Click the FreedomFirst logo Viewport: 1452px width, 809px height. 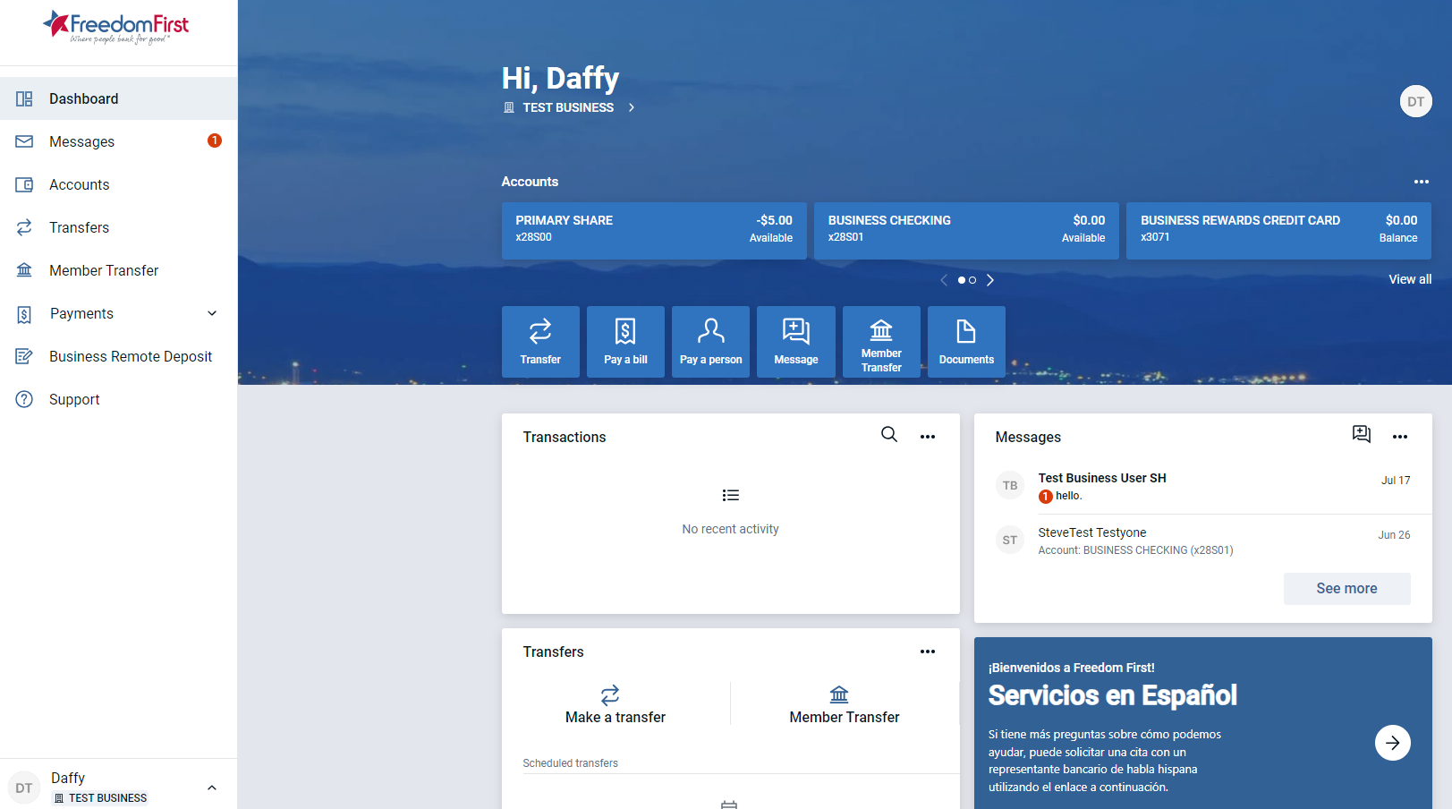click(x=116, y=27)
